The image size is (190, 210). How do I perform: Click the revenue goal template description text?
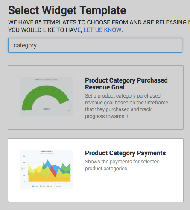click(126, 106)
